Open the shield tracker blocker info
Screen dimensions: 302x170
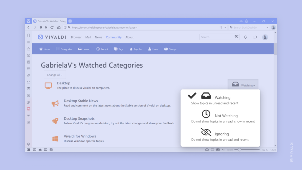pos(65,27)
